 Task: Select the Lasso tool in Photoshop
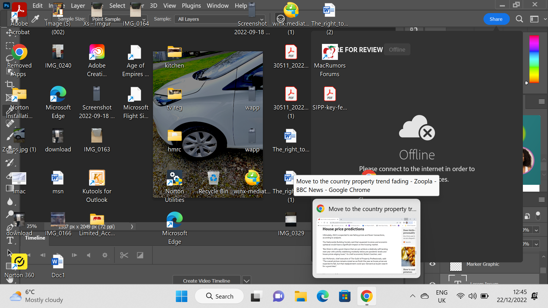9,58
